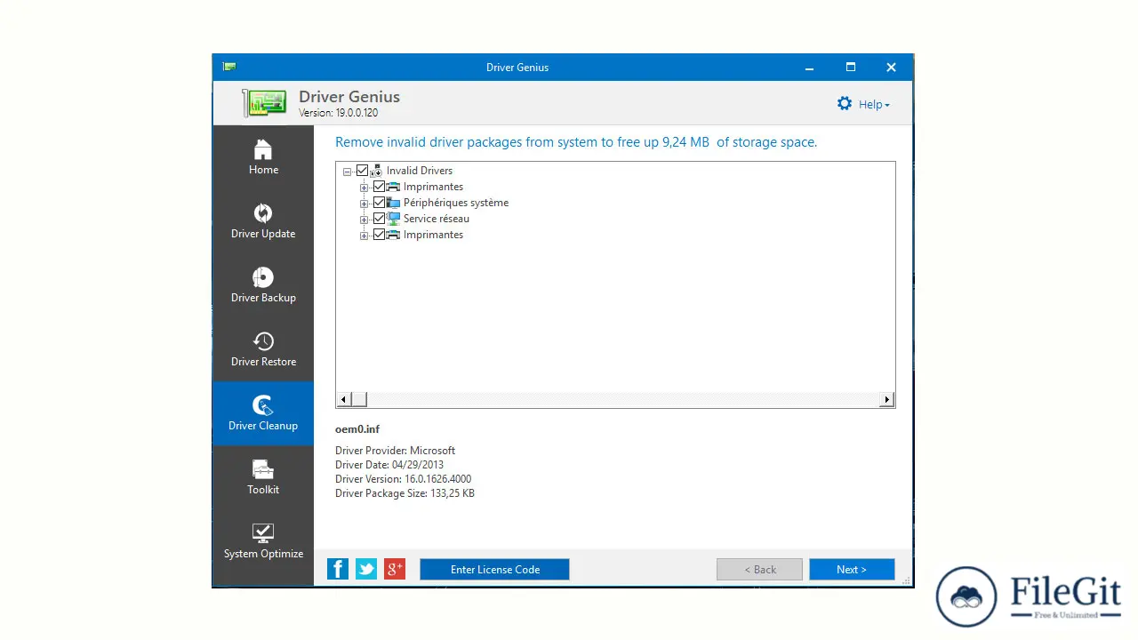Click the Driver Package Size: 133,25 KB line

pos(405,493)
